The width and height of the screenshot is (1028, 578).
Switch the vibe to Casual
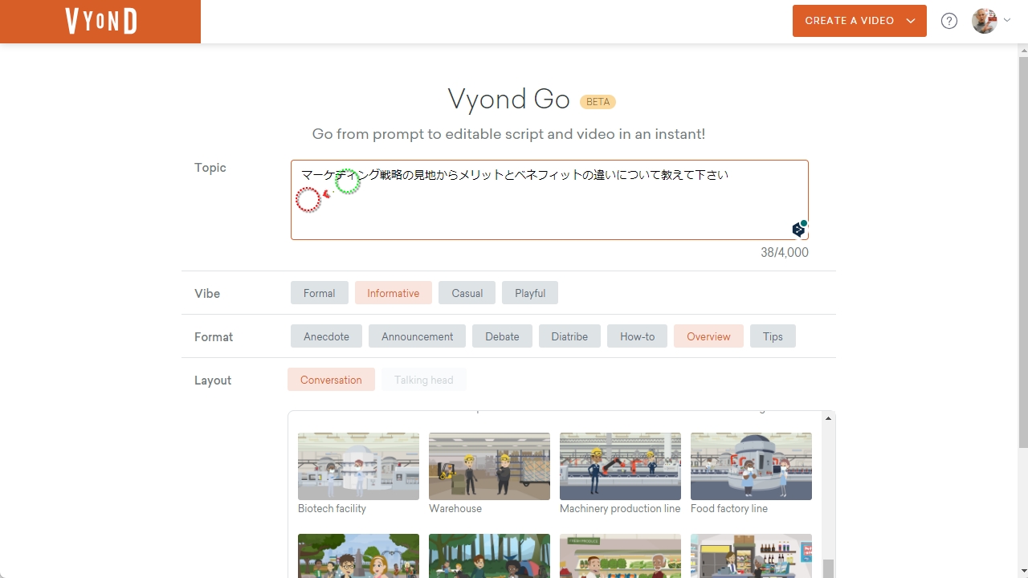click(467, 293)
